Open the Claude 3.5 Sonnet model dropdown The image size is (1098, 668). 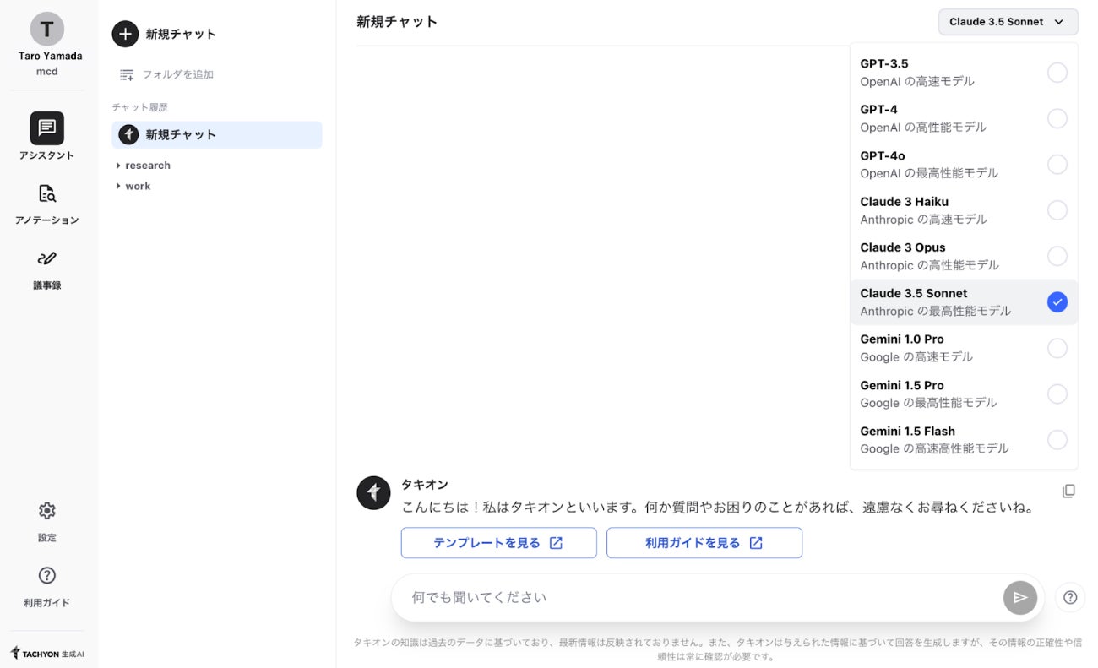(x=1008, y=22)
